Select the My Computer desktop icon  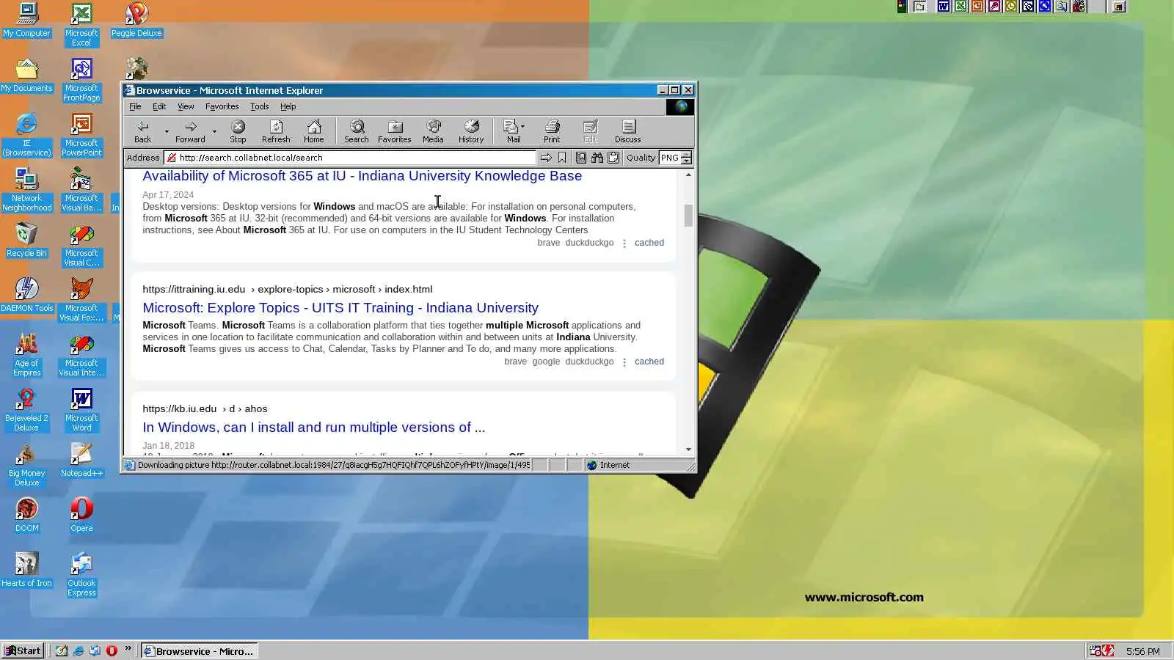coord(27,20)
